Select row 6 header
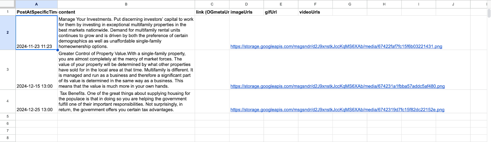This screenshot has height=142, width=491. point(8,124)
